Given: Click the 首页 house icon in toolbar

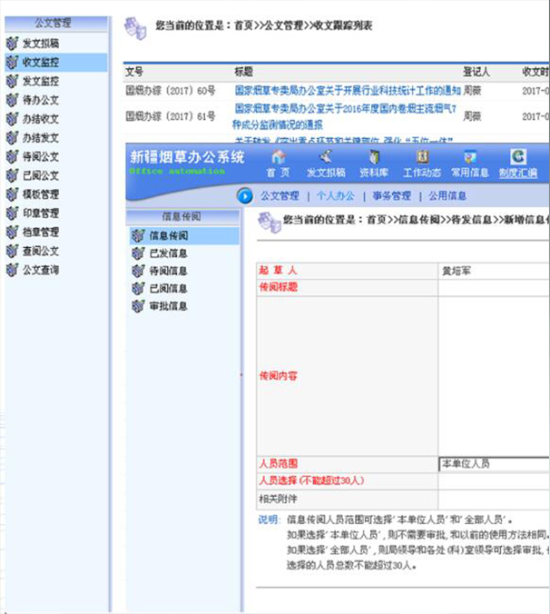Looking at the screenshot, I should pos(279,156).
